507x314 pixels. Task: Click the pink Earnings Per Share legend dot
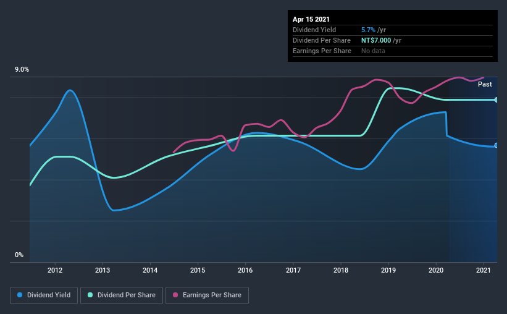click(x=175, y=295)
